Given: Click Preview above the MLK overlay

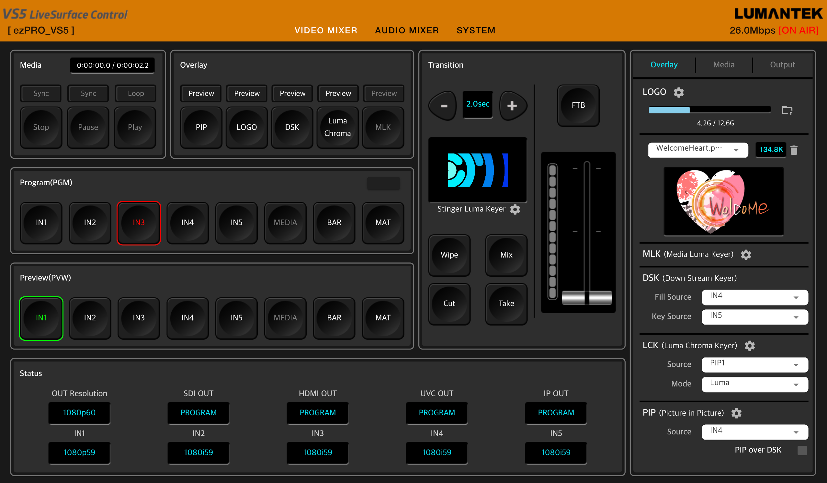Looking at the screenshot, I should coord(384,93).
